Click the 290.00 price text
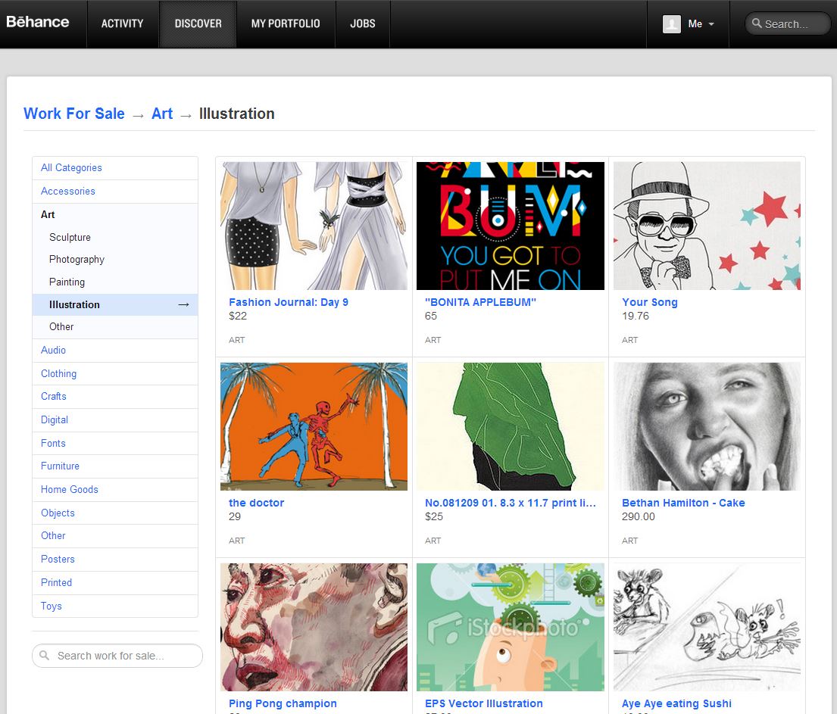Screen dimensions: 837x714 click(x=639, y=516)
